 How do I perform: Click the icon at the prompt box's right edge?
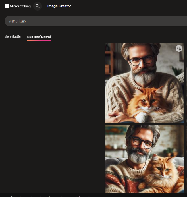(185, 21)
